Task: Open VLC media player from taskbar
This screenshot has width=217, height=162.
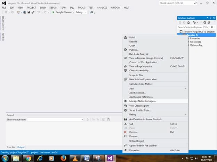Action: click(x=75, y=158)
